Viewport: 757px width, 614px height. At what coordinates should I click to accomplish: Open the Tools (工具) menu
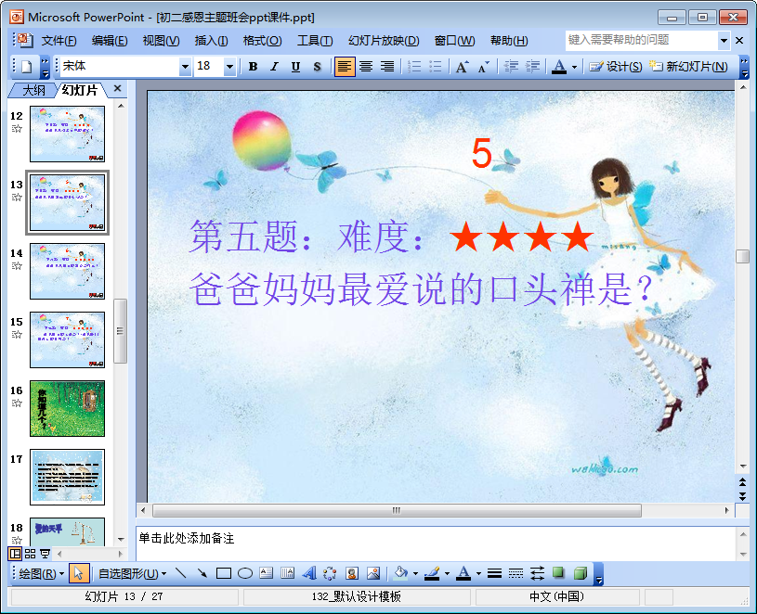tap(315, 41)
